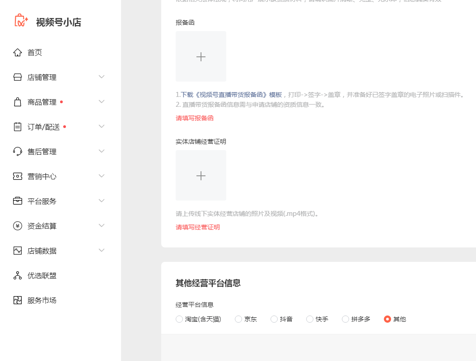Click the plus icon under 实体店铺经营证明

coord(201,176)
